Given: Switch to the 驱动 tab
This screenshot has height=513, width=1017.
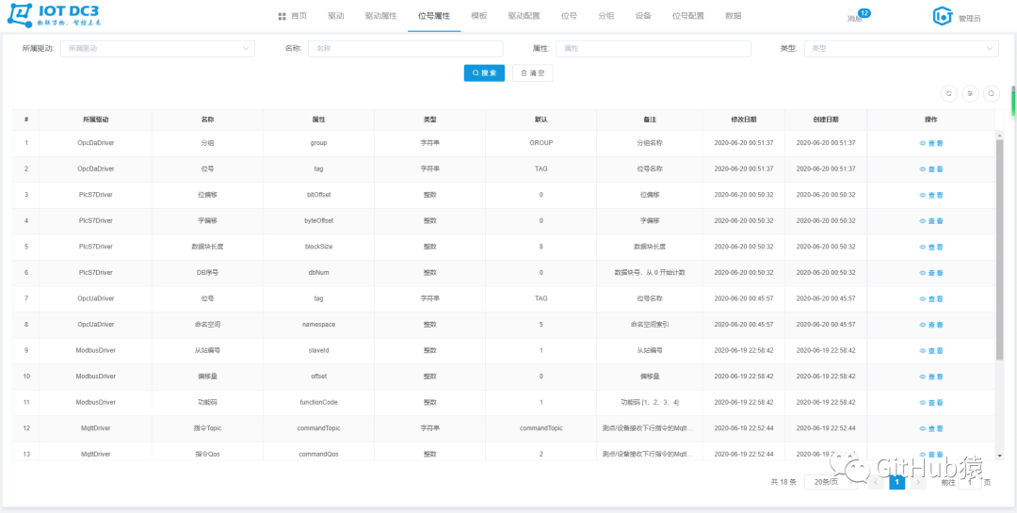Looking at the screenshot, I should click(336, 16).
